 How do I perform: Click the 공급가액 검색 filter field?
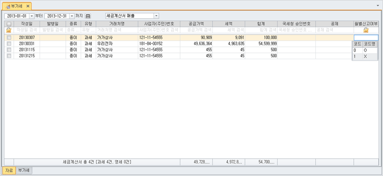click(x=196, y=30)
